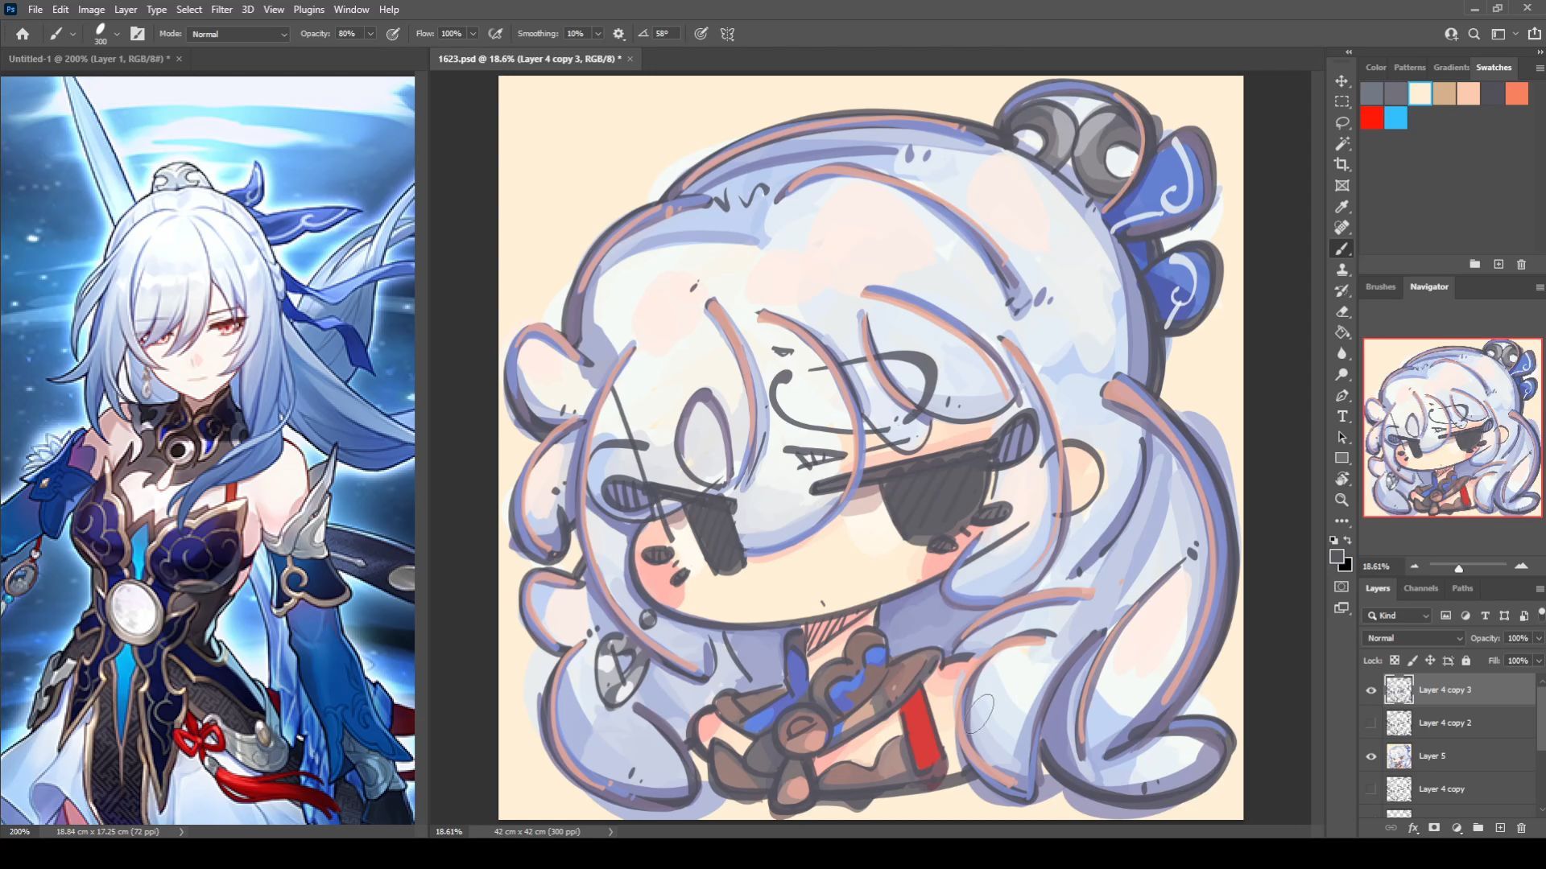Pick the light blue swatch
1546x869 pixels.
click(1396, 118)
